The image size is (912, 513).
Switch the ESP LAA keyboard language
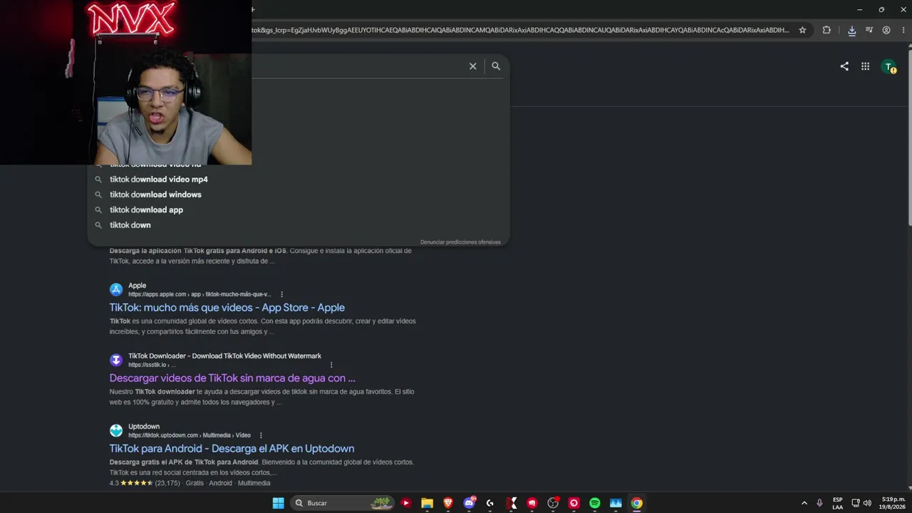838,503
